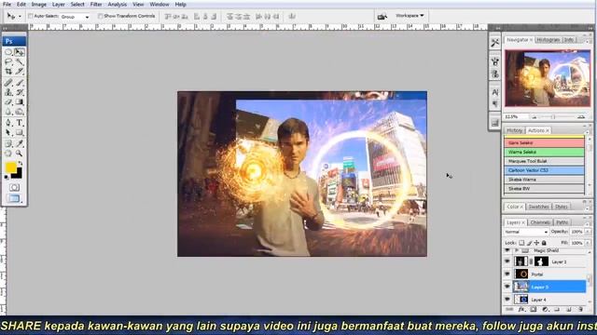Select the Magic Wand tool

[20, 61]
